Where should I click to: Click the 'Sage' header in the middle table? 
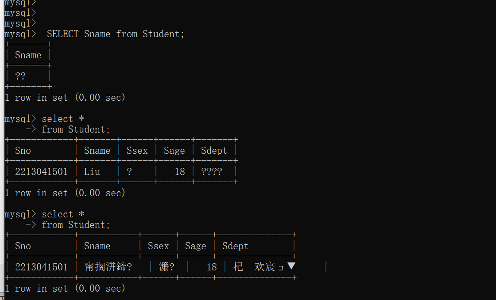coord(174,151)
